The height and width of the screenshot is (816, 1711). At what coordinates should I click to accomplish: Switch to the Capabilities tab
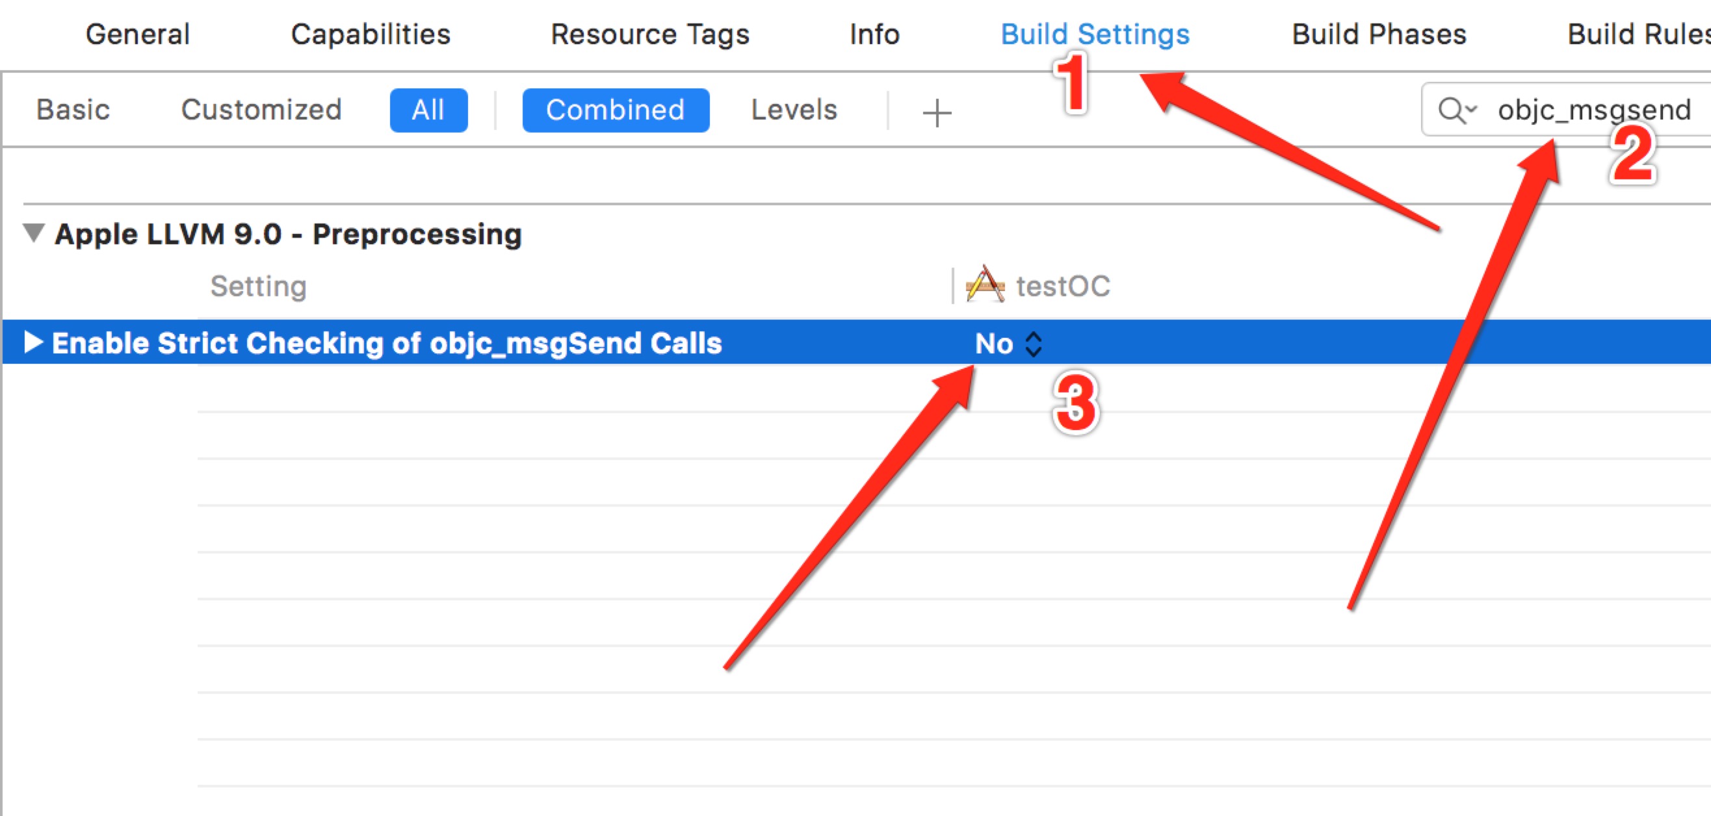[371, 34]
